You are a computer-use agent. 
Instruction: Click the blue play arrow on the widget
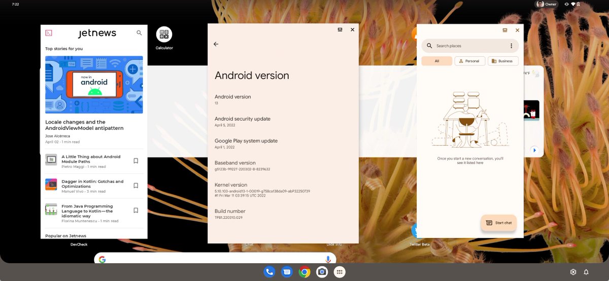[x=534, y=150]
